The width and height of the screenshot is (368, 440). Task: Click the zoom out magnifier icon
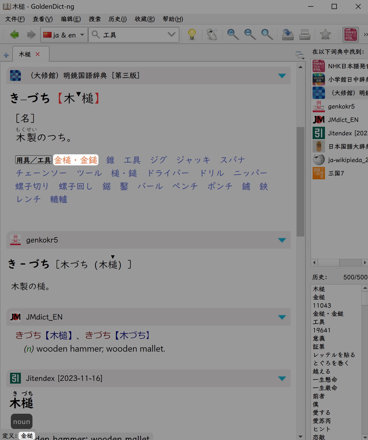250,35
